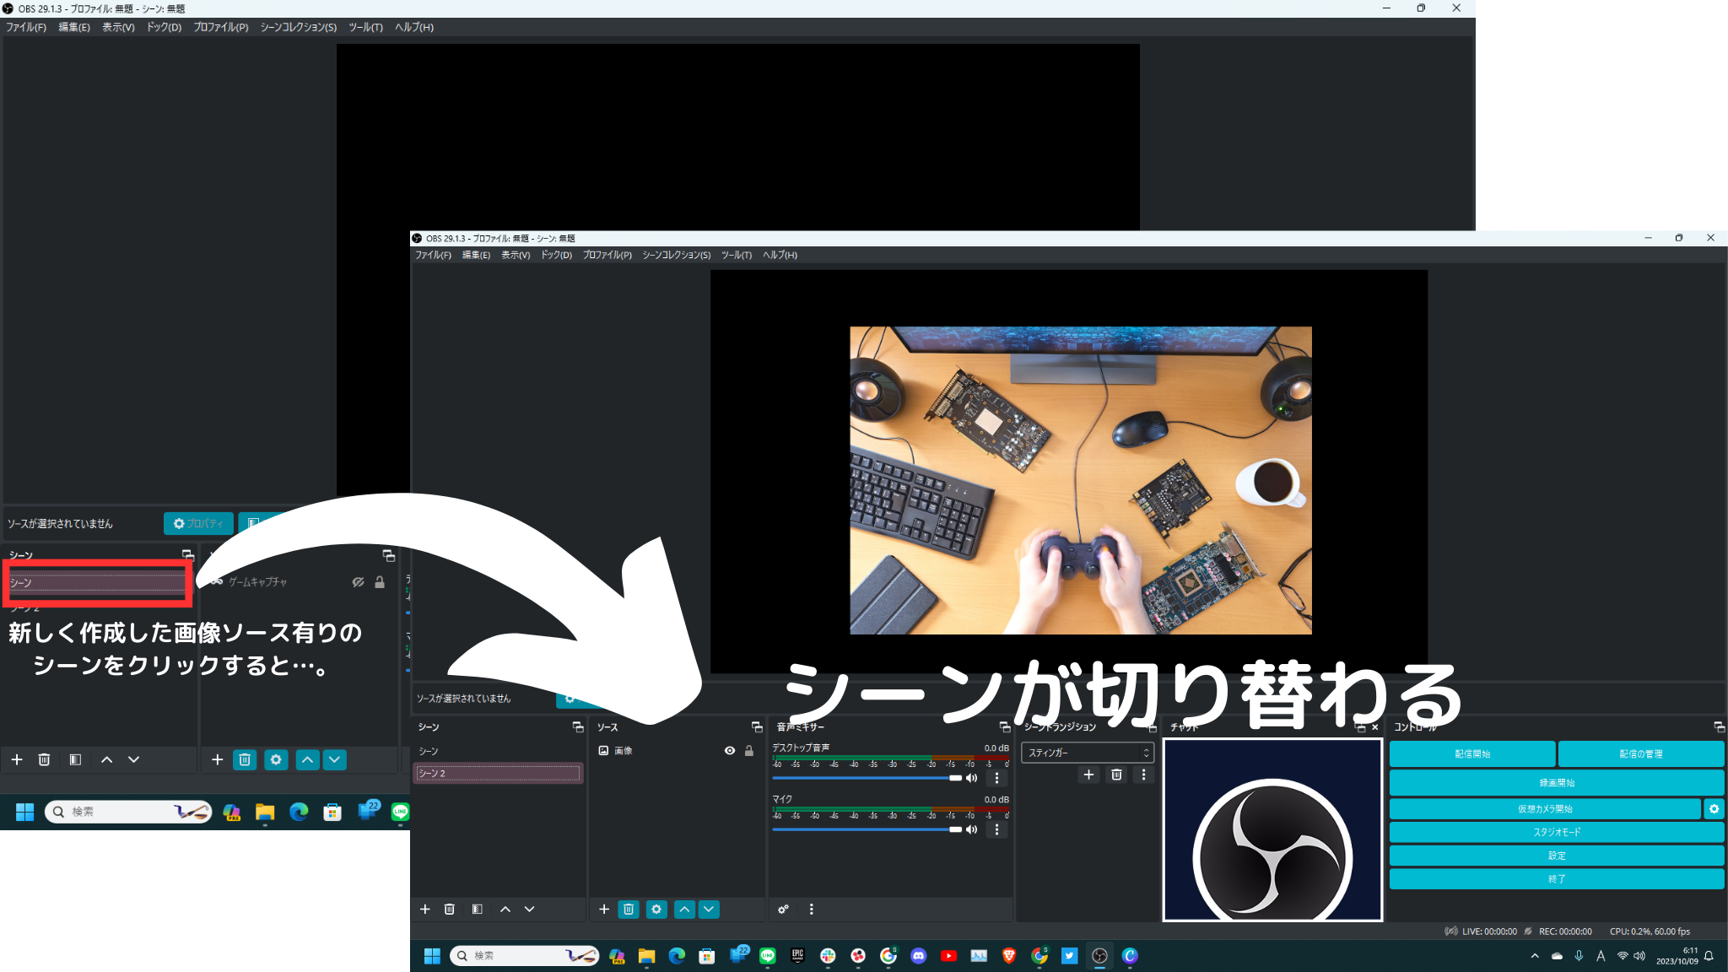This screenshot has width=1728, height=972.
Task: Select 画像 source row
Action: click(676, 750)
